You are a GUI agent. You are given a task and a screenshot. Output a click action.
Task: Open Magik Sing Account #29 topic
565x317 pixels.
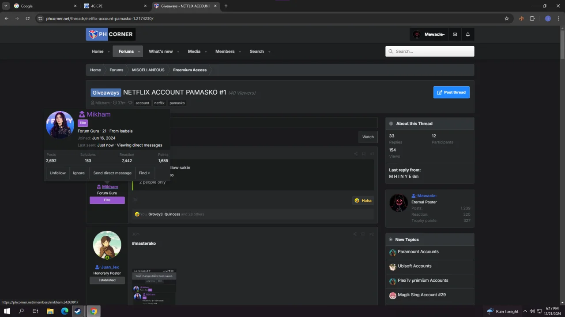[422, 295]
